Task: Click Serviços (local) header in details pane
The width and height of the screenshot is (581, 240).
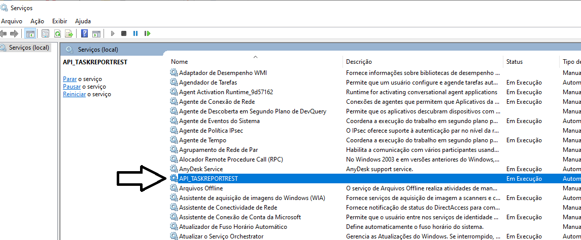Action: [x=98, y=50]
